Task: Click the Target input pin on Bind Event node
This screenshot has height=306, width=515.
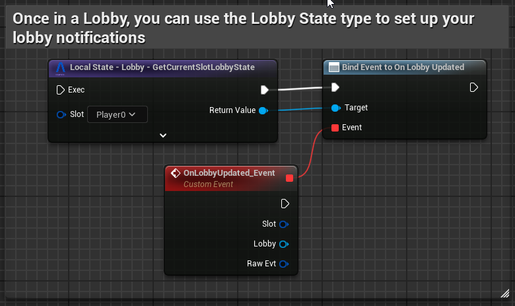Action: 335,108
